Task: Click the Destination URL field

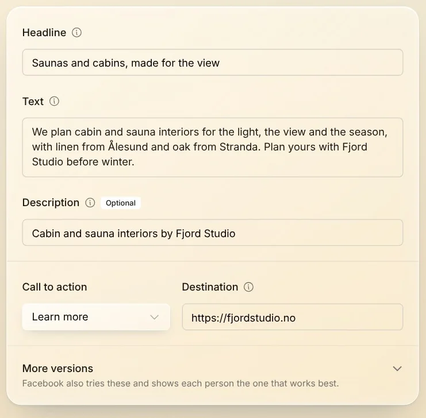Action: coord(292,317)
